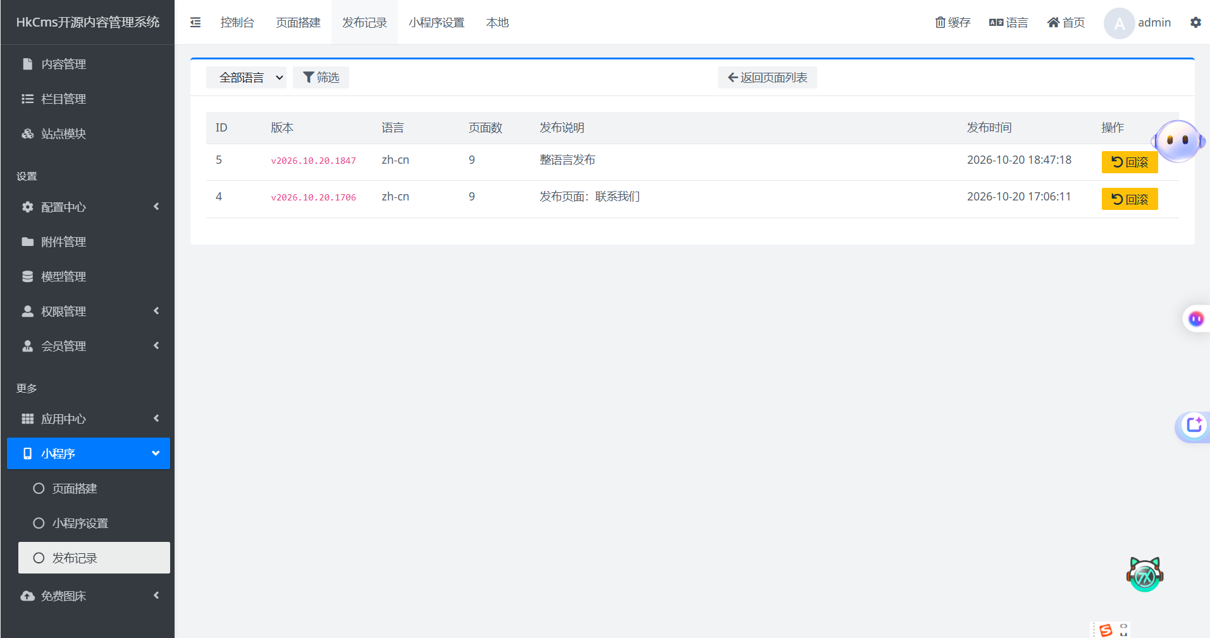Click the 筛选 filter button
This screenshot has height=638, width=1210.
tap(321, 78)
